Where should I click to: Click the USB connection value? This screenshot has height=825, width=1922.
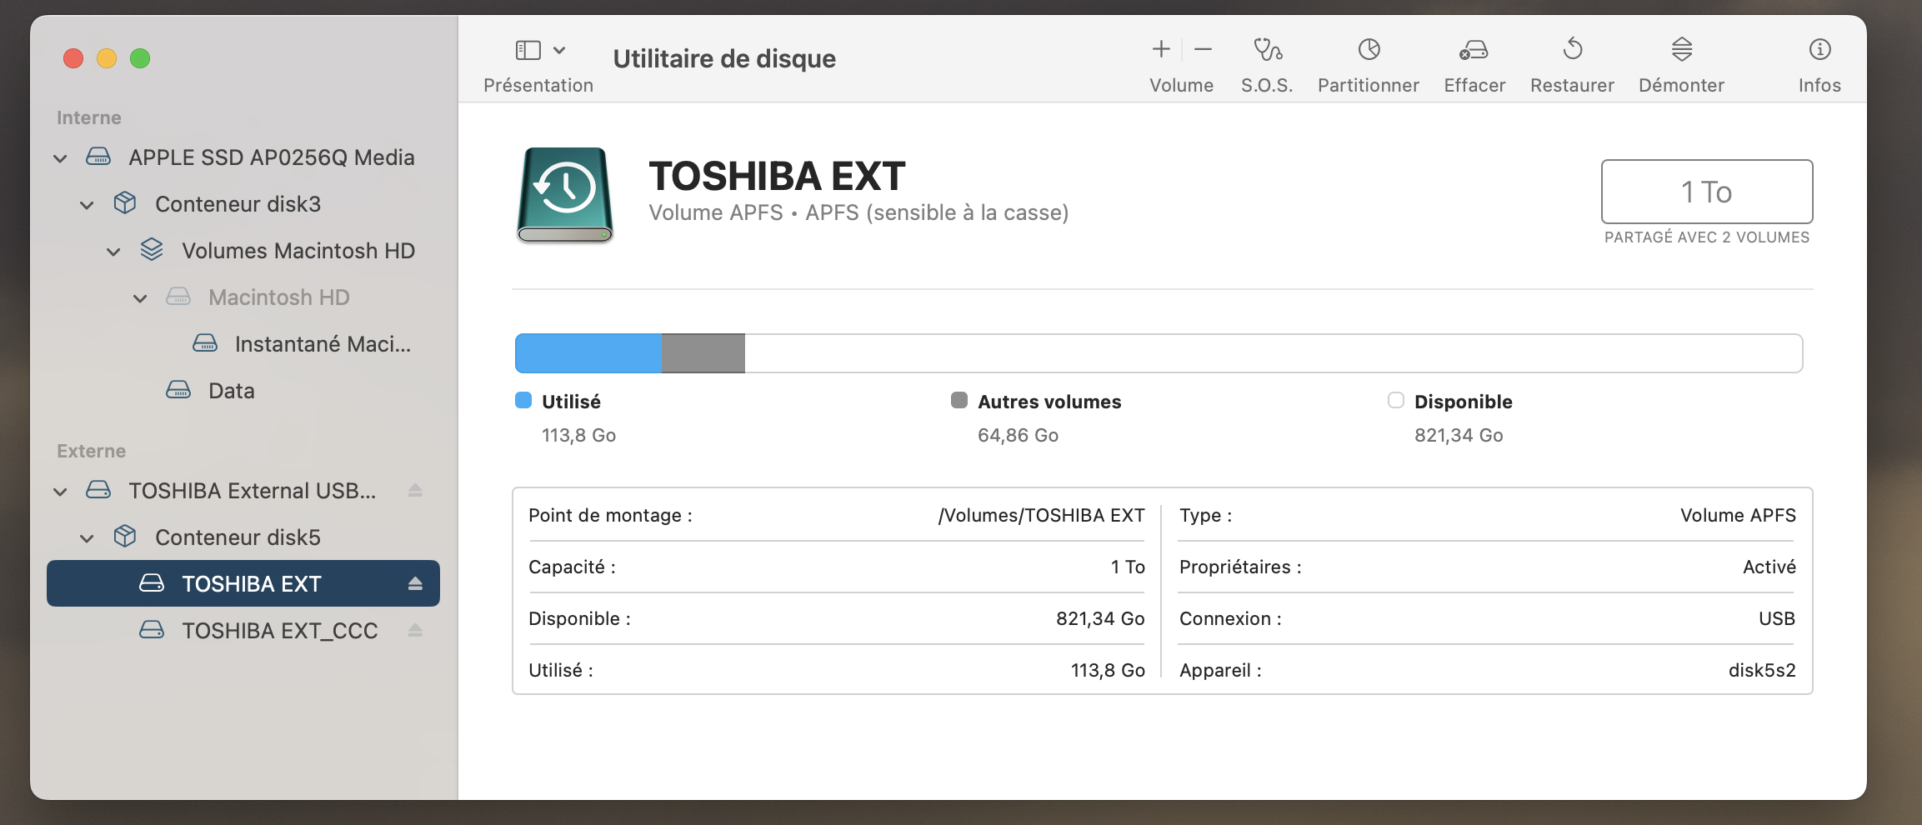coord(1777,619)
